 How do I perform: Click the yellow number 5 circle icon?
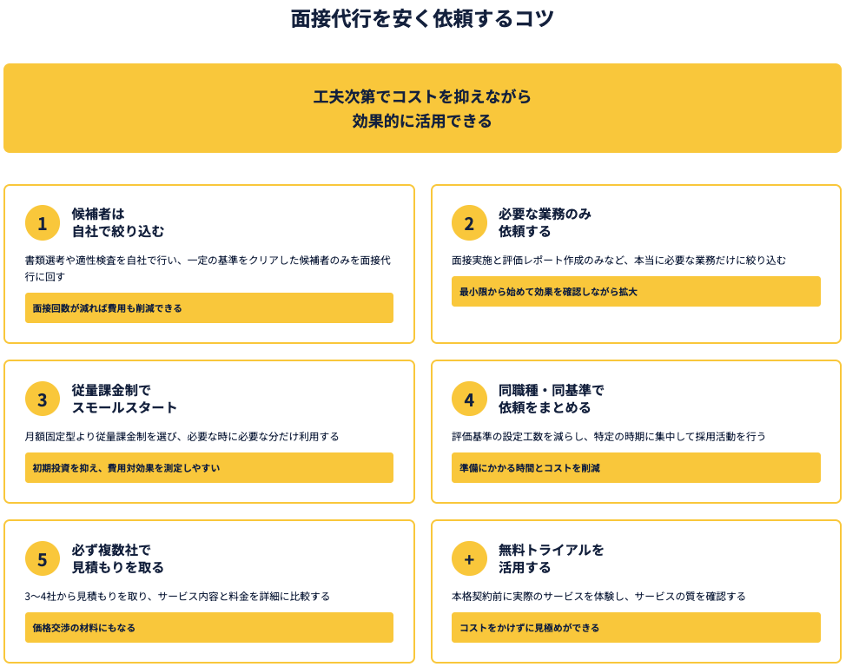pyautogui.click(x=43, y=558)
